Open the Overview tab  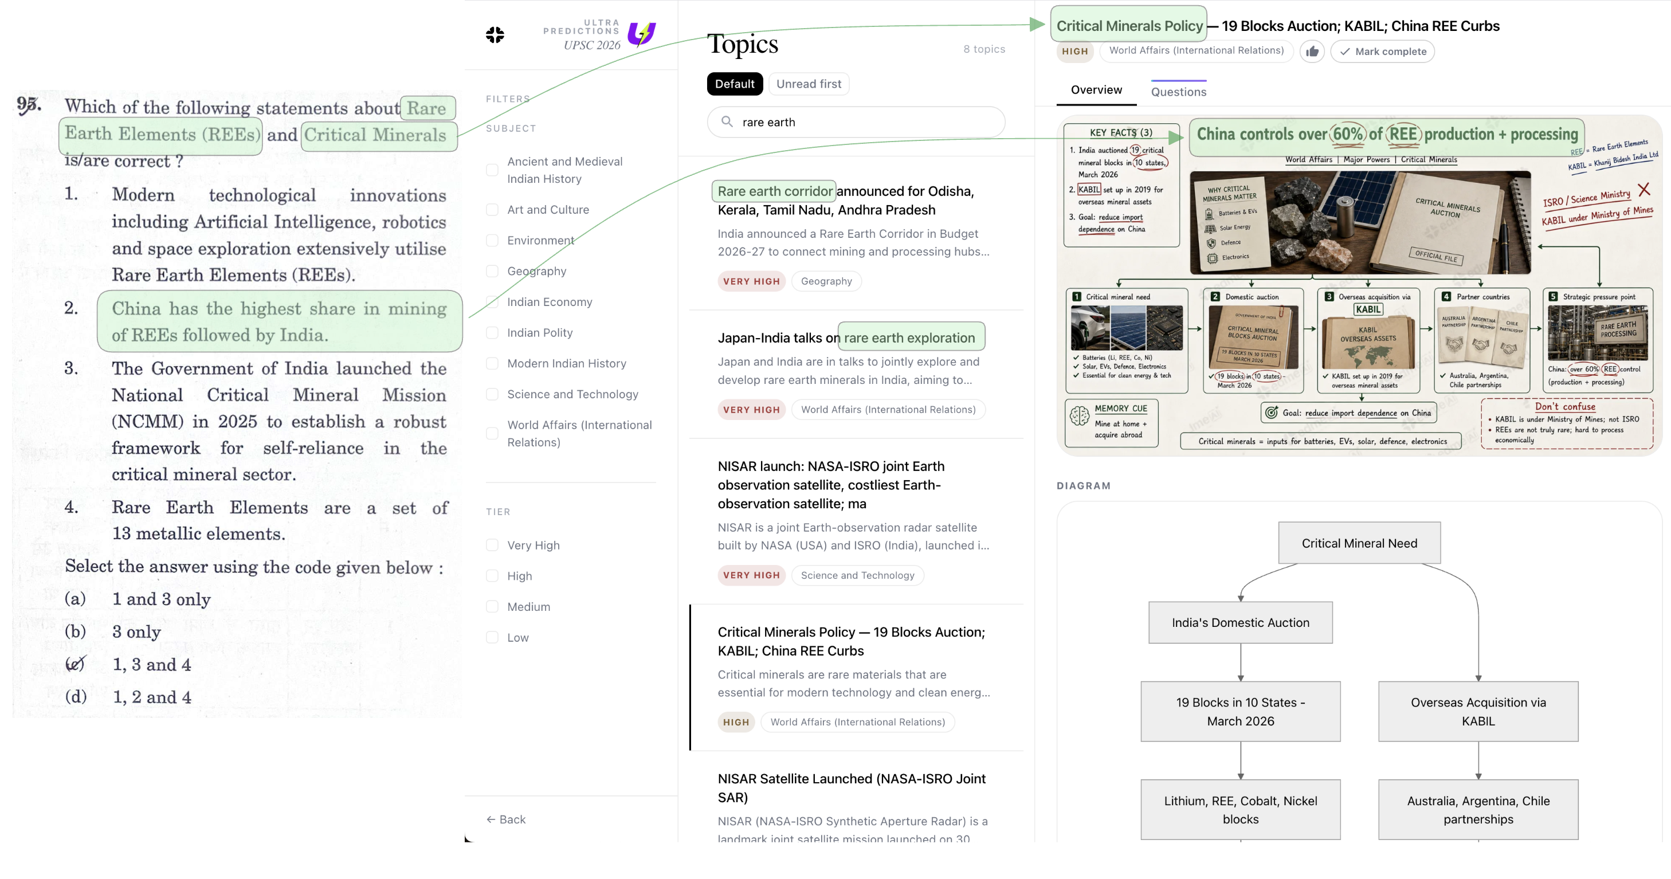tap(1096, 89)
